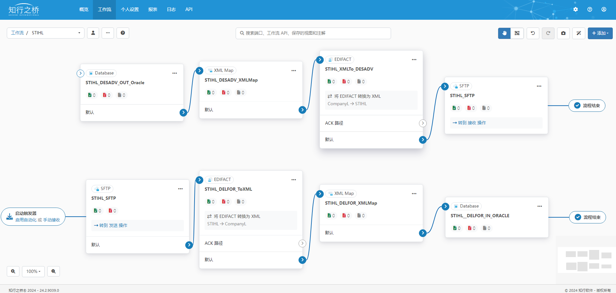616x293 pixels.
Task: Take a snapshot with camera icon
Action: click(x=564, y=33)
